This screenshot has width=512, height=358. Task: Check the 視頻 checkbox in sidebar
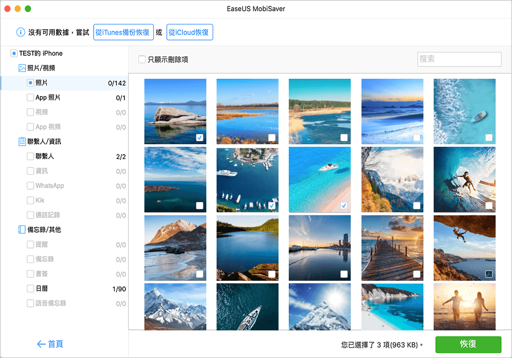pyautogui.click(x=29, y=112)
